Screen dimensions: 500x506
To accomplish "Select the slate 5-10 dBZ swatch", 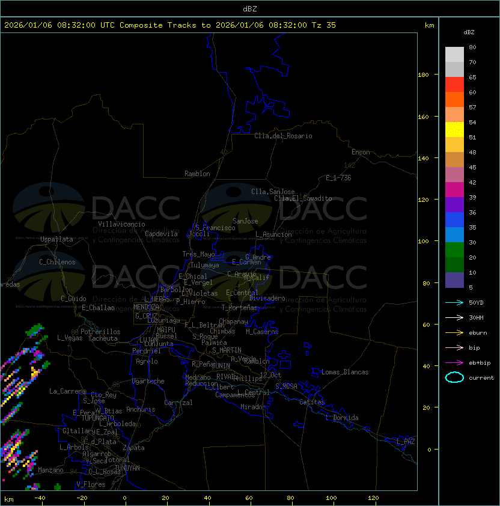I will [x=454, y=280].
